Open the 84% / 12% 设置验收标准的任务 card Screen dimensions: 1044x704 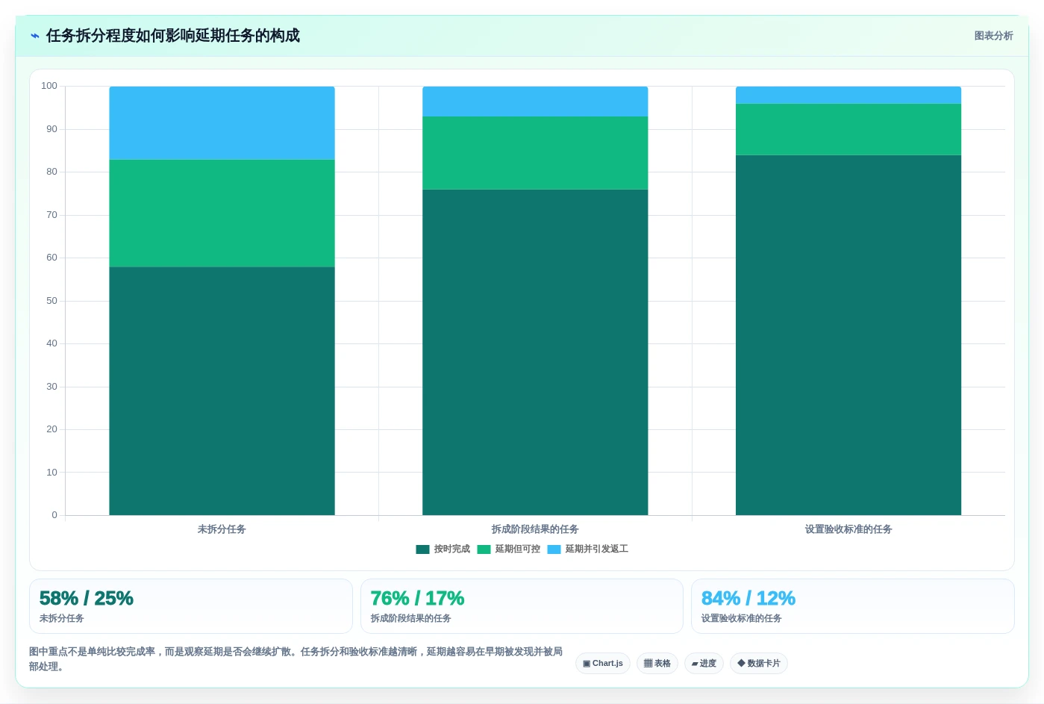(x=853, y=606)
